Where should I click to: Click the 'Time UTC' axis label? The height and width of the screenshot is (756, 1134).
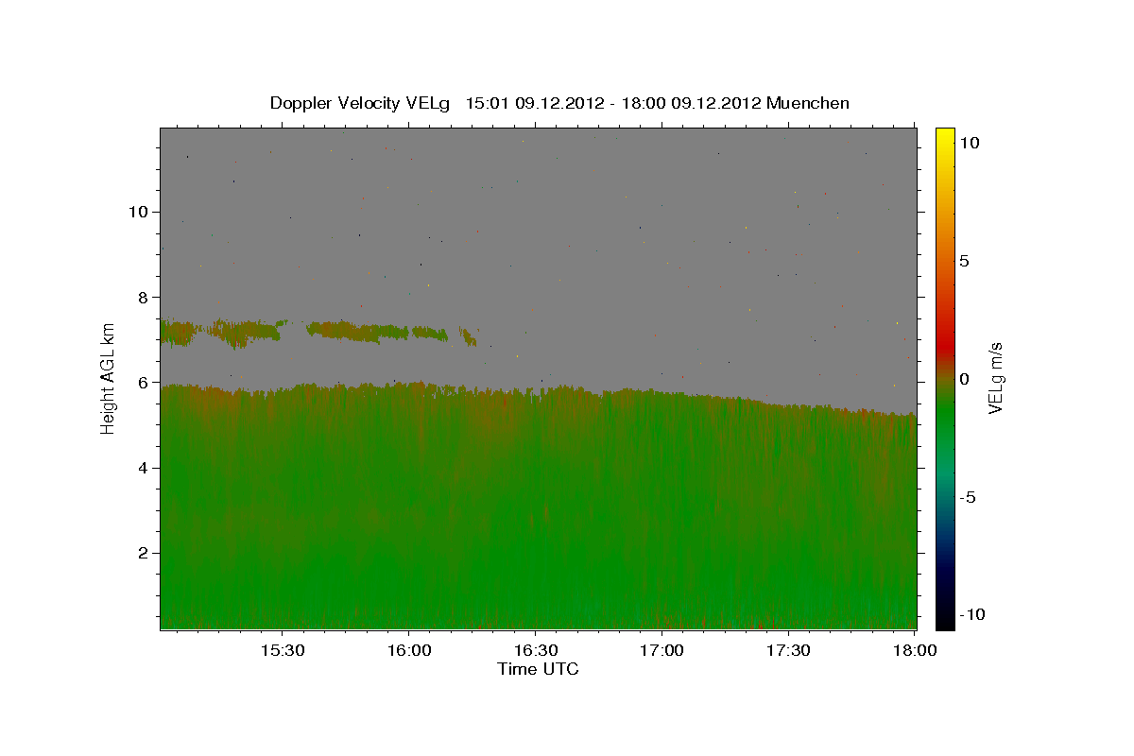tap(538, 669)
